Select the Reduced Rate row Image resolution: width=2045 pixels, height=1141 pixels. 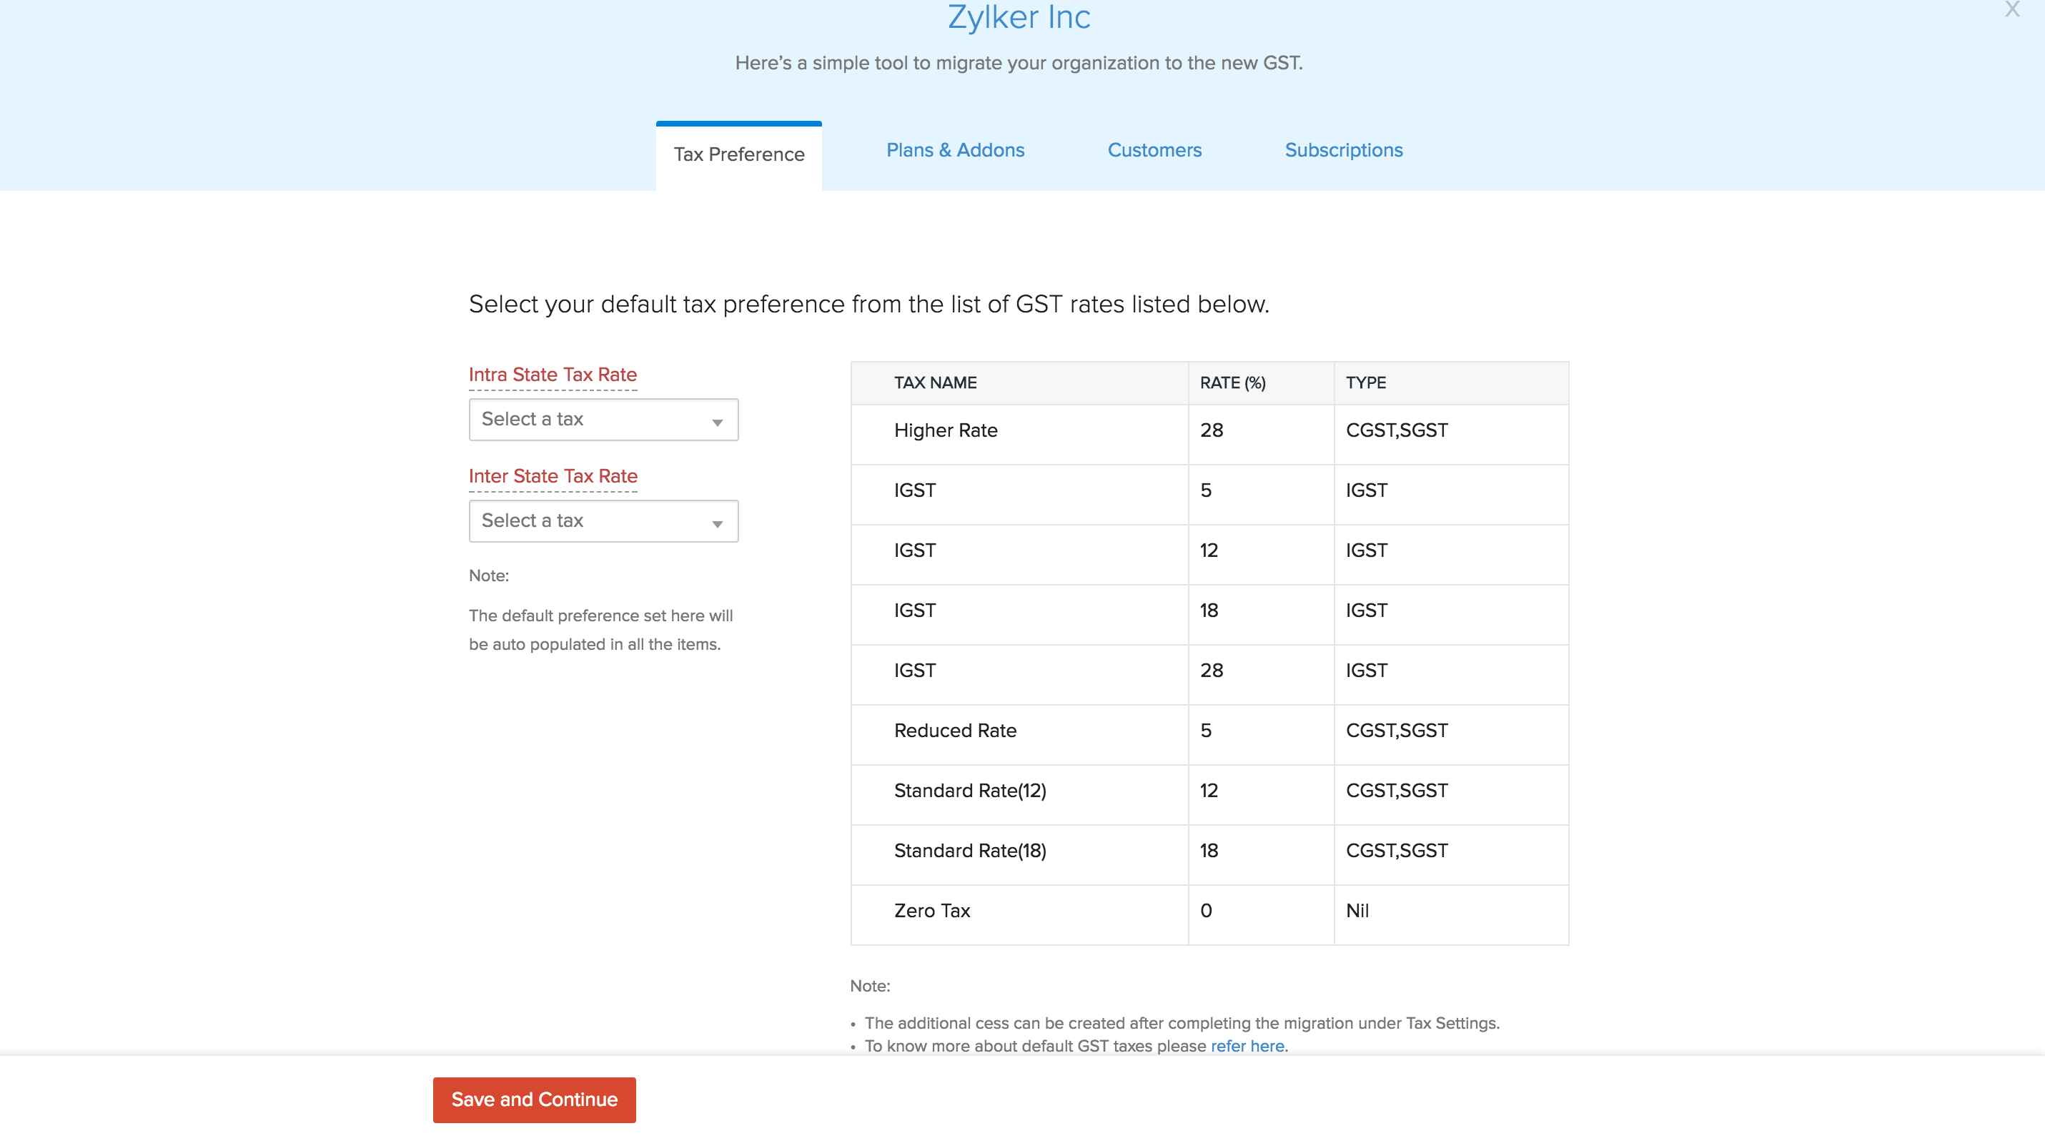[1019, 731]
